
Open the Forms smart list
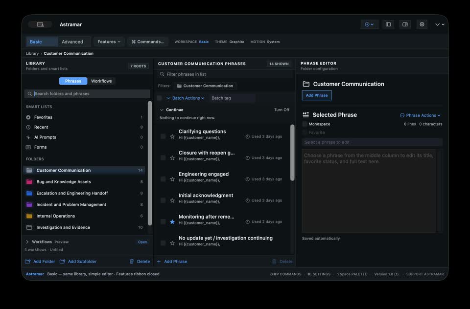[85, 147]
